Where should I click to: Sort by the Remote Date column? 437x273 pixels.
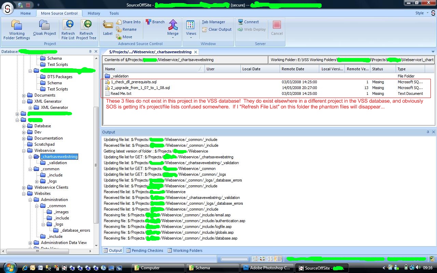pos(299,69)
